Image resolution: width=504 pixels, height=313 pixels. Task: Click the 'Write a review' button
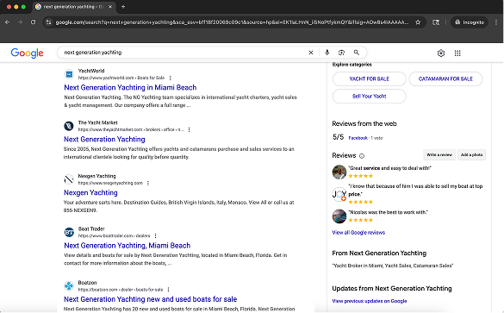(x=439, y=154)
